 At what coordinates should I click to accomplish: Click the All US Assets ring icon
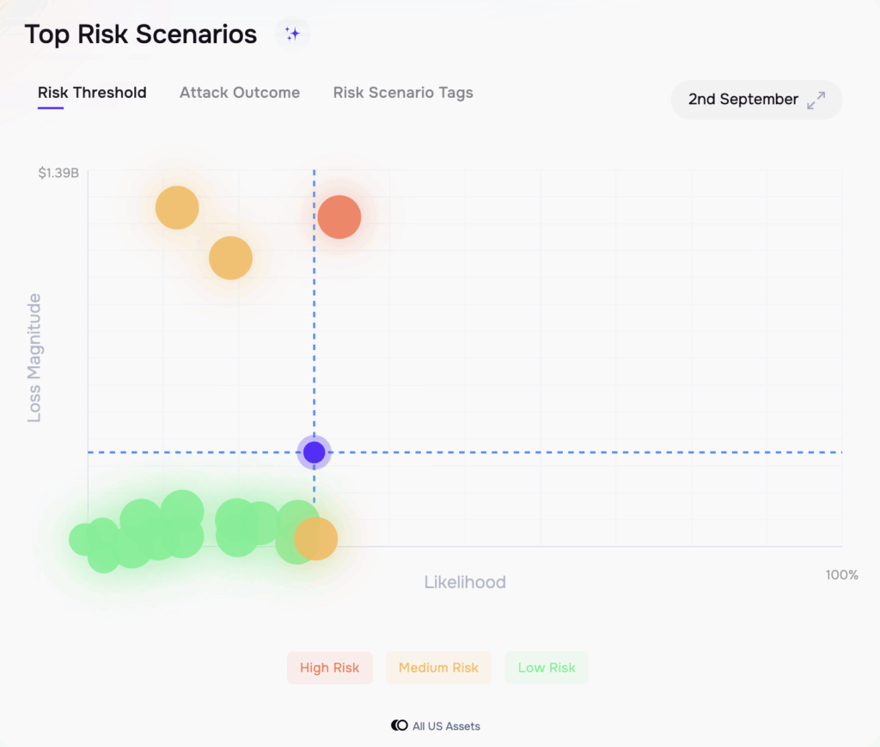click(400, 726)
